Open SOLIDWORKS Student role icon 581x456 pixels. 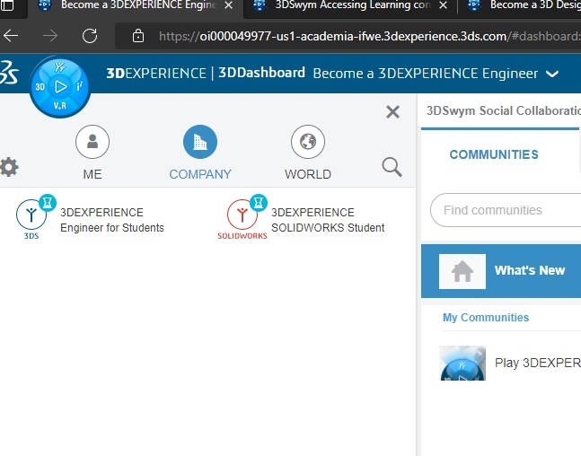(242, 215)
